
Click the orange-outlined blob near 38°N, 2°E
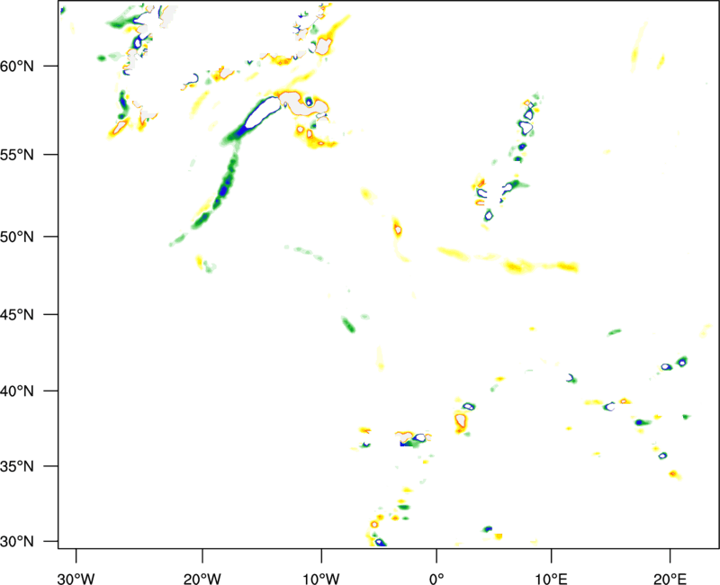coord(462,419)
